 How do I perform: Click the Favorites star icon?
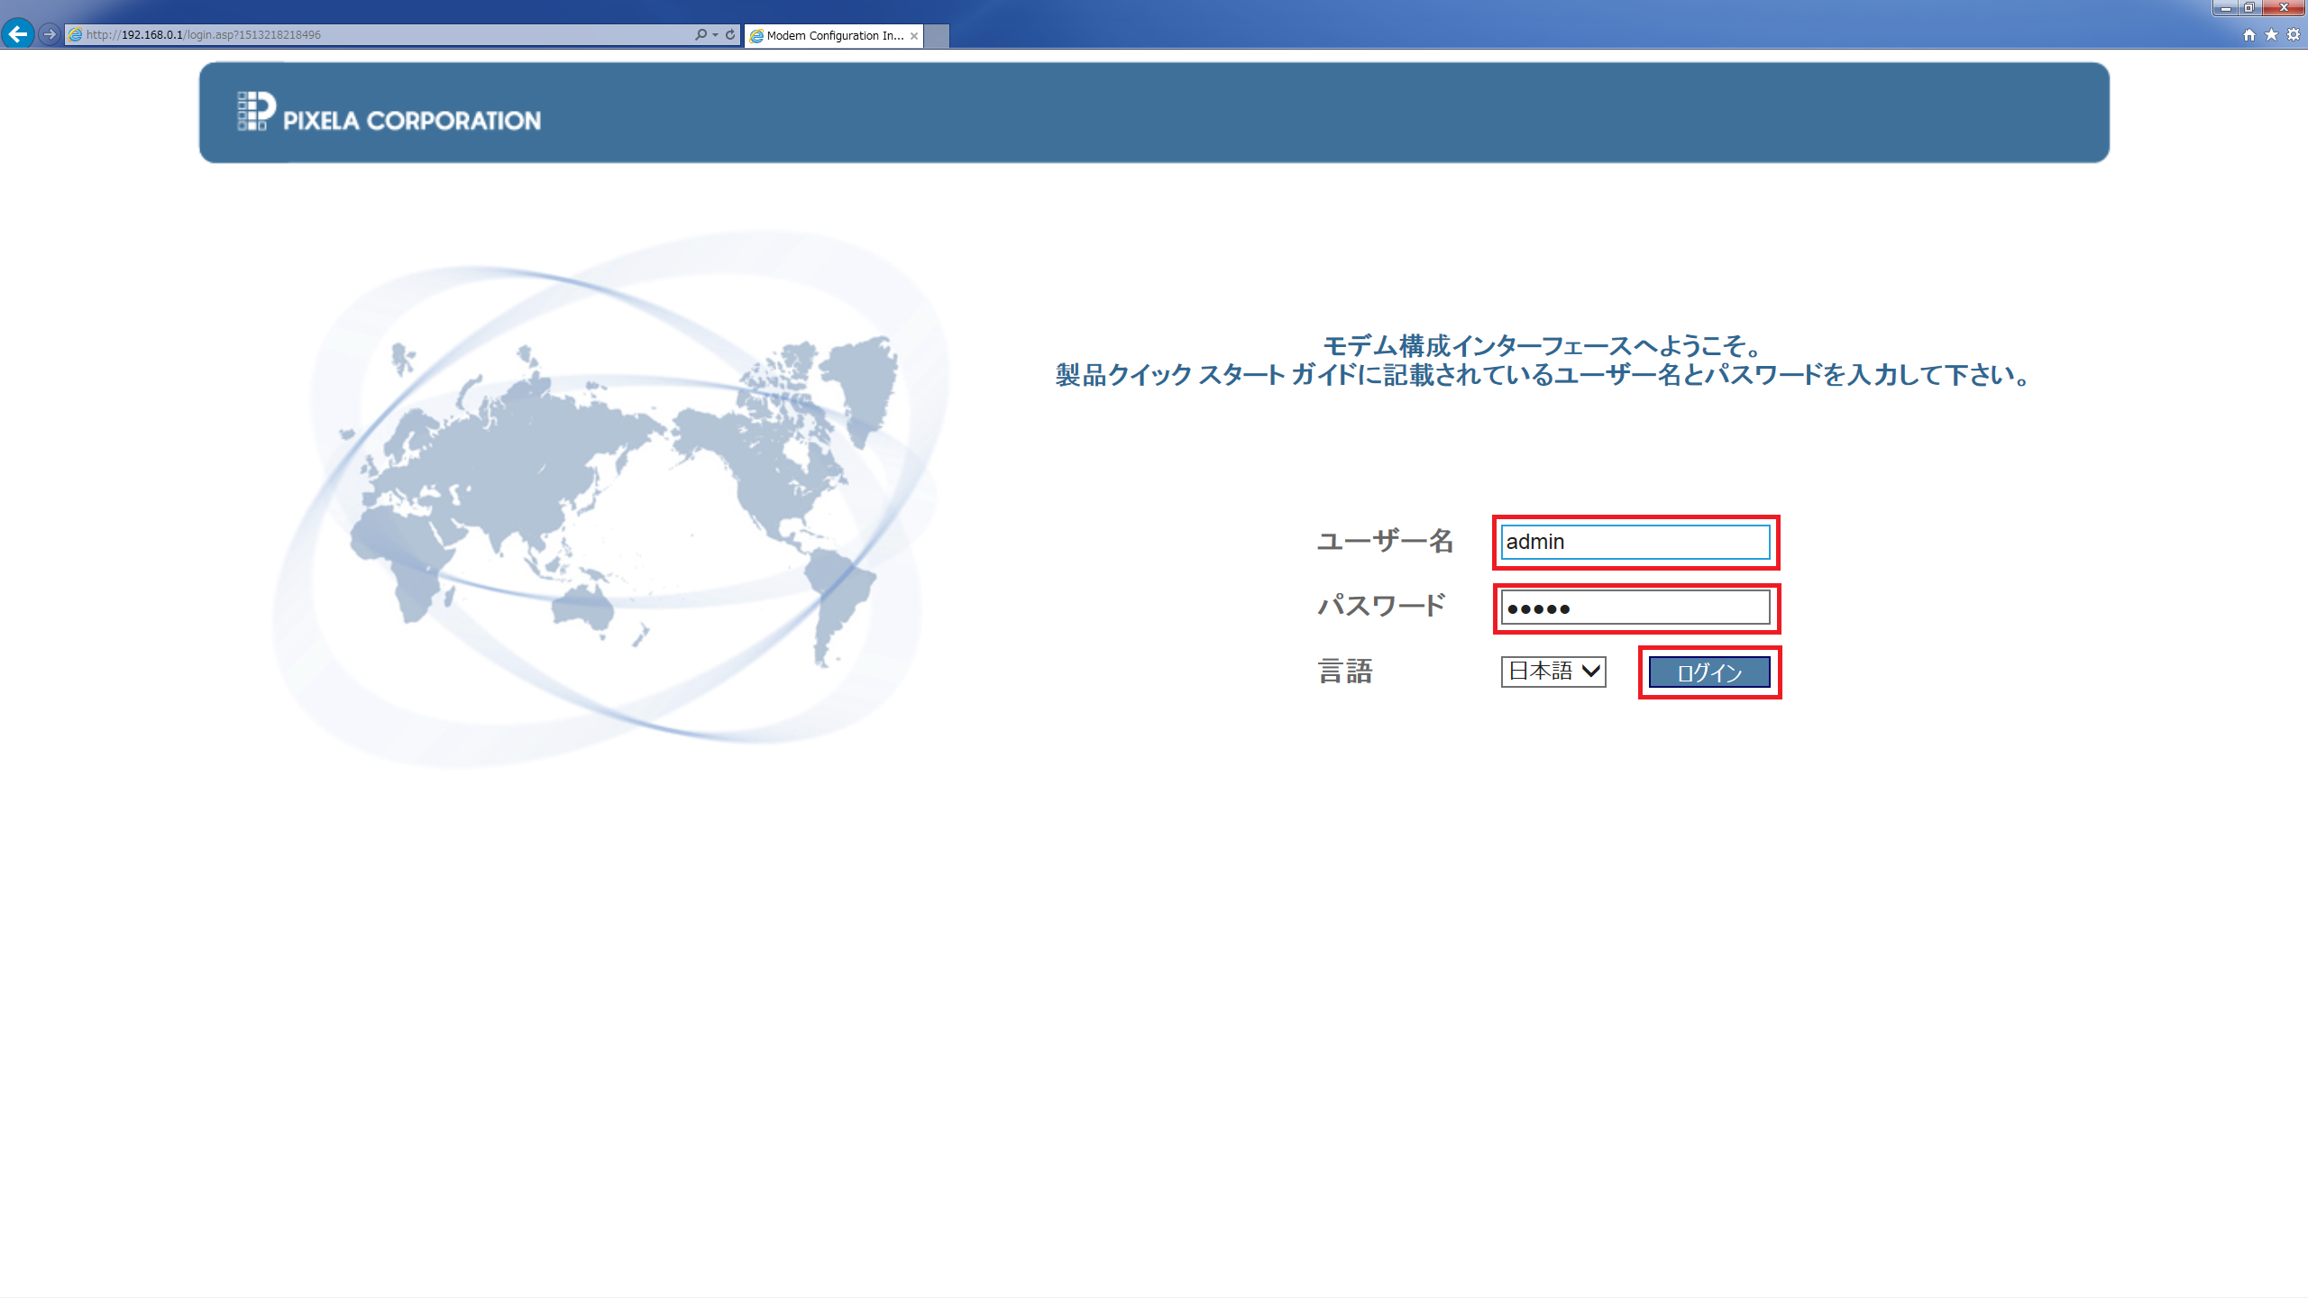(x=2270, y=34)
